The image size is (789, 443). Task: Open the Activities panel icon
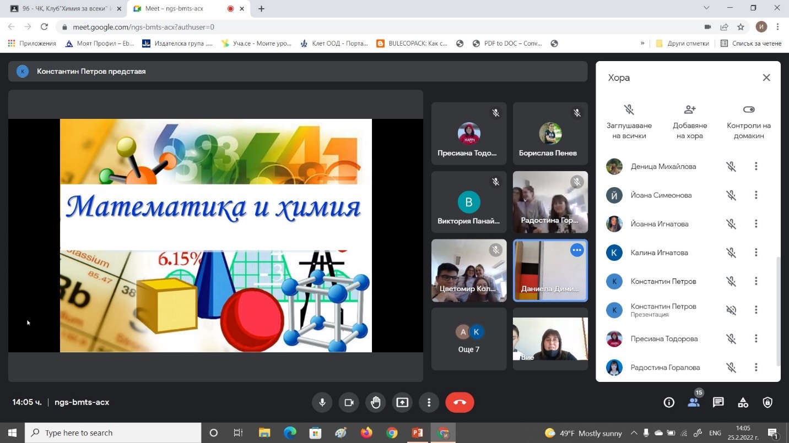click(743, 402)
